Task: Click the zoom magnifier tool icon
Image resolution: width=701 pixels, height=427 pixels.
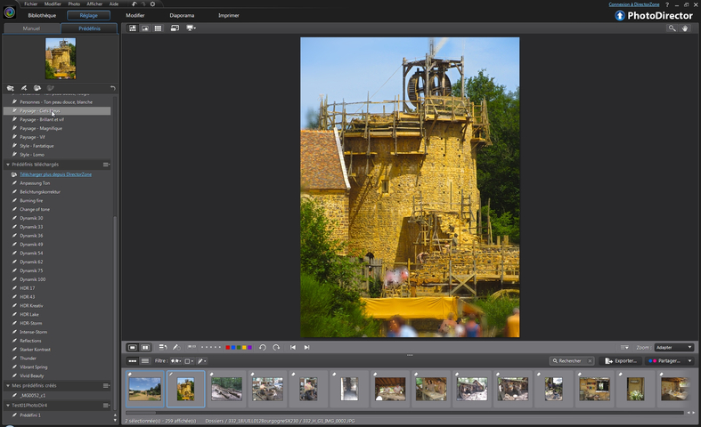Action: point(672,28)
